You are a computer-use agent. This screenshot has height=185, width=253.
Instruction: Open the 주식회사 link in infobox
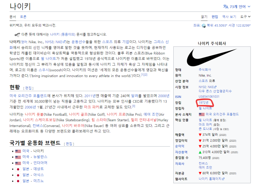(x=205, y=70)
